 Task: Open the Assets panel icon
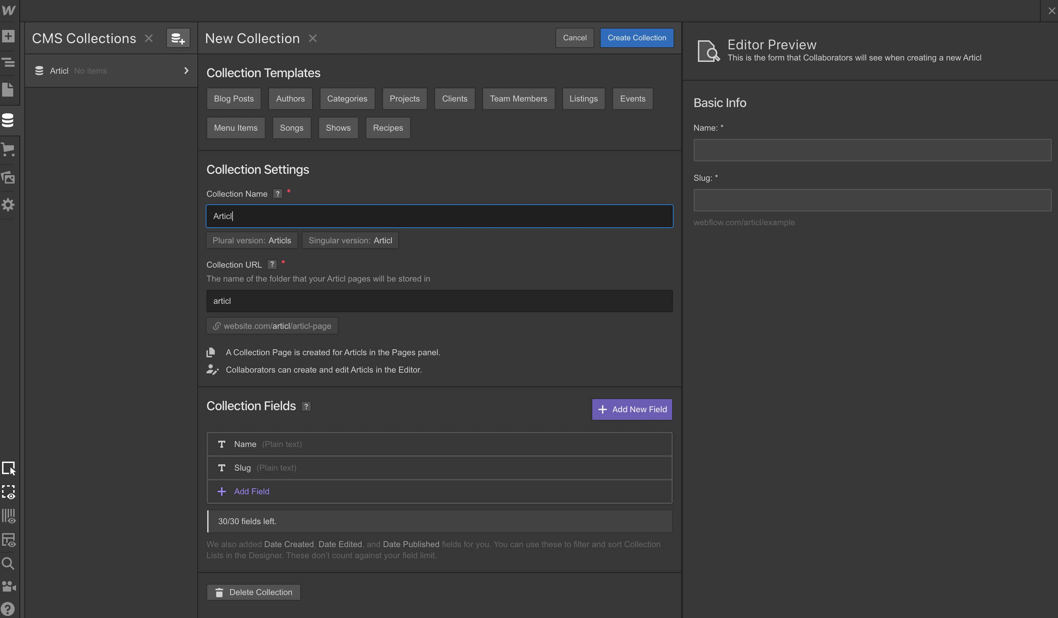coord(8,177)
